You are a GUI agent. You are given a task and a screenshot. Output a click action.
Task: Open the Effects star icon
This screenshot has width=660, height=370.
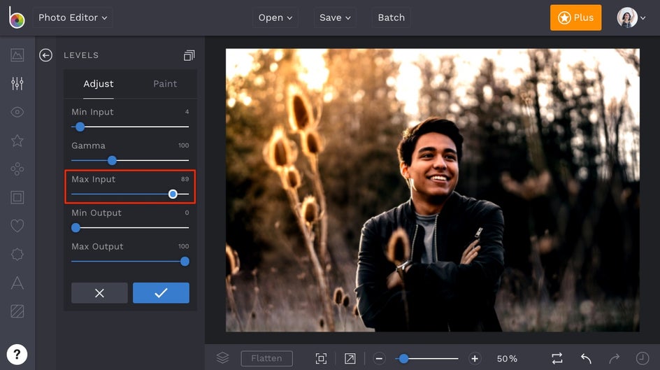tap(17, 141)
